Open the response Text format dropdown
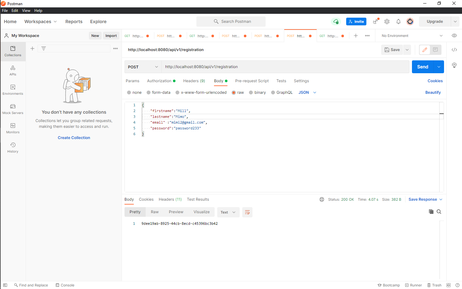This screenshot has width=462, height=289. [x=228, y=212]
